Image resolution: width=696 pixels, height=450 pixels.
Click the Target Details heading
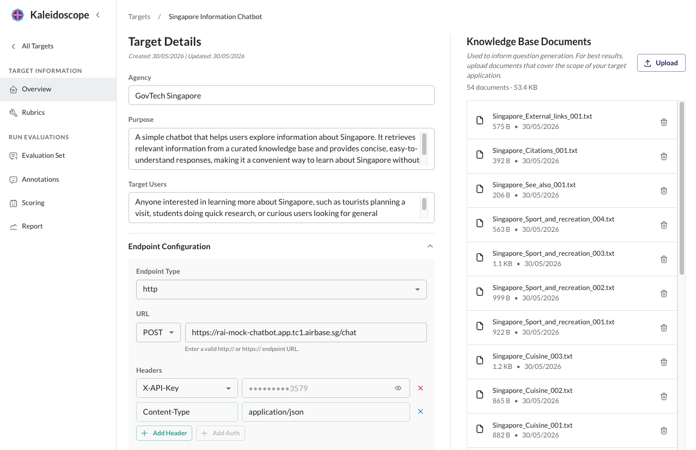[x=164, y=42]
